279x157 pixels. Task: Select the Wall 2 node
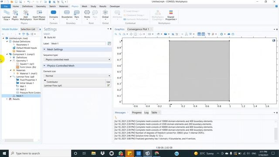coord(23,89)
